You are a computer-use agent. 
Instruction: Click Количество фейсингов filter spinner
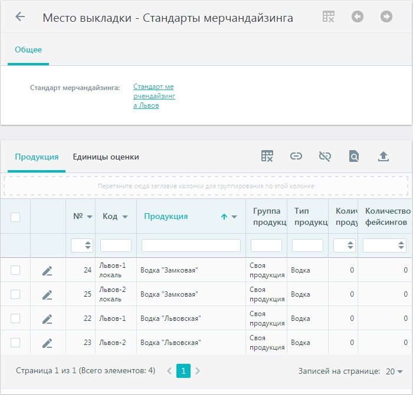point(401,245)
